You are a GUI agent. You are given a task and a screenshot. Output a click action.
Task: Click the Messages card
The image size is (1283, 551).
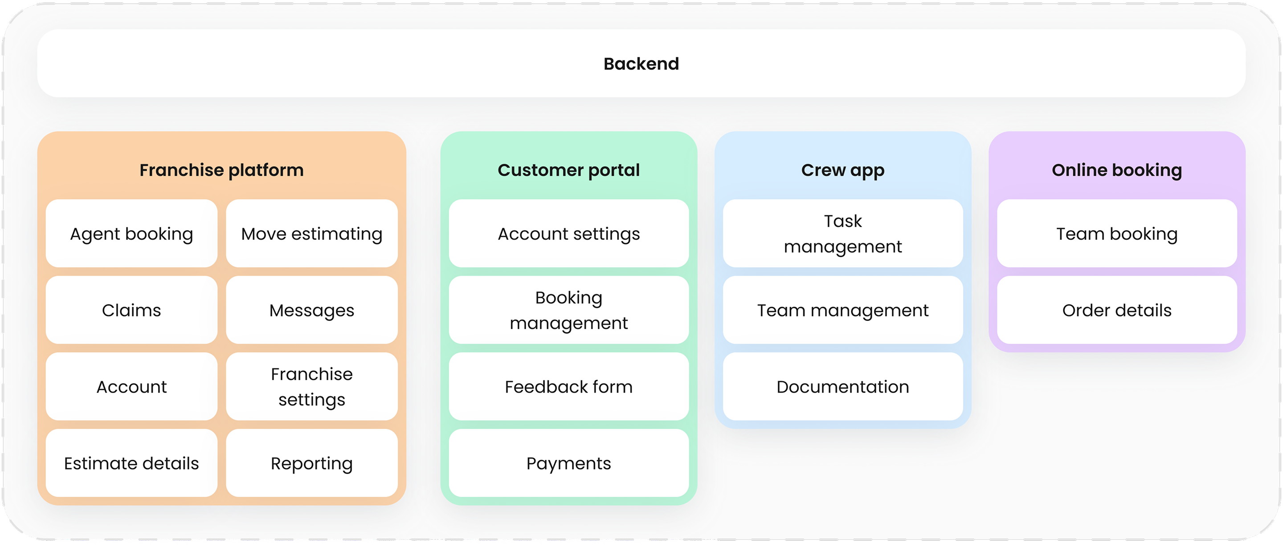coord(312,310)
